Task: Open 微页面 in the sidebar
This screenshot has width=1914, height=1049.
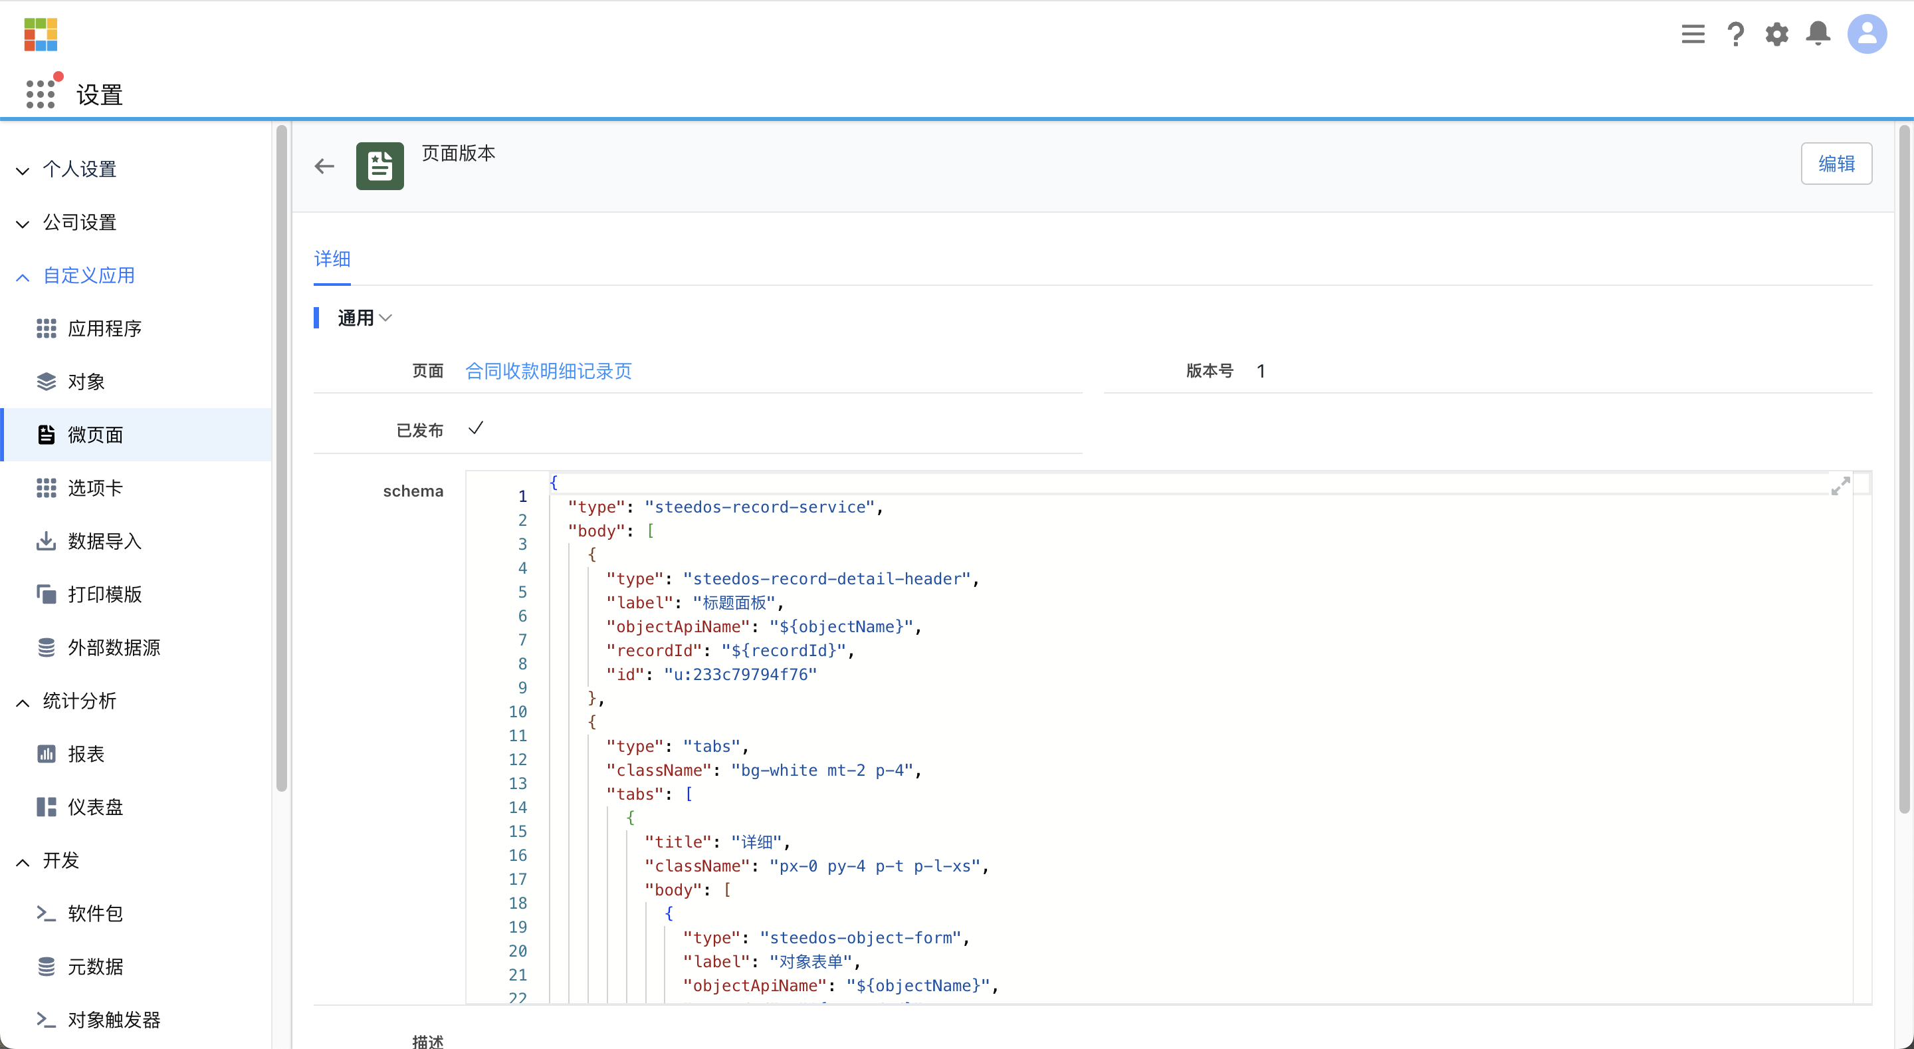Action: (x=95, y=435)
